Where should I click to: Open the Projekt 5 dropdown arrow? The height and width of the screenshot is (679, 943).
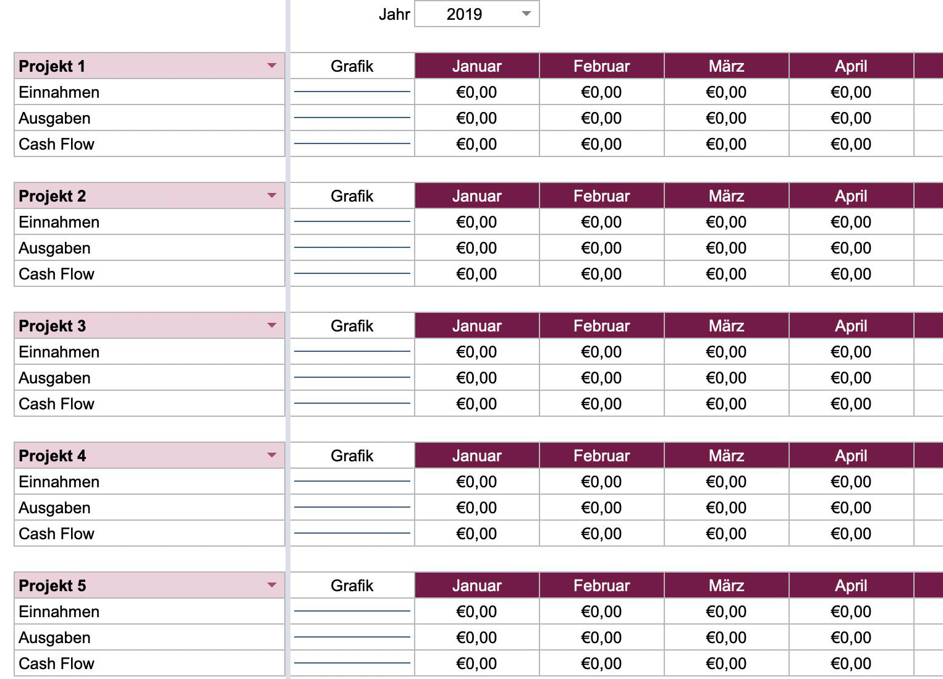(271, 585)
